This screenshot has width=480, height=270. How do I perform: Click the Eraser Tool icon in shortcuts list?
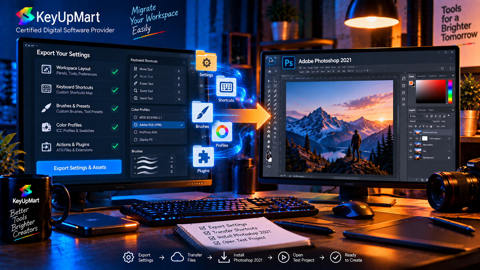136,83
